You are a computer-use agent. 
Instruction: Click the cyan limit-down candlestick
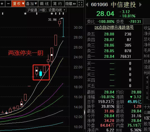[x=63, y=27]
